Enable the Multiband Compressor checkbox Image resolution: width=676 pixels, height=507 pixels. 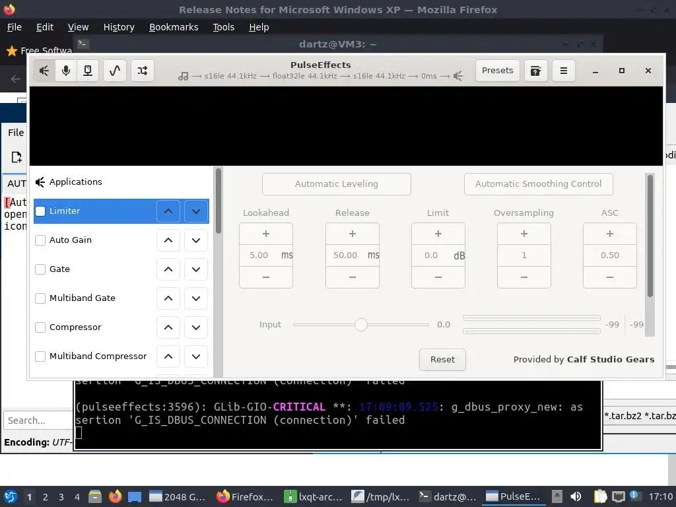[40, 356]
